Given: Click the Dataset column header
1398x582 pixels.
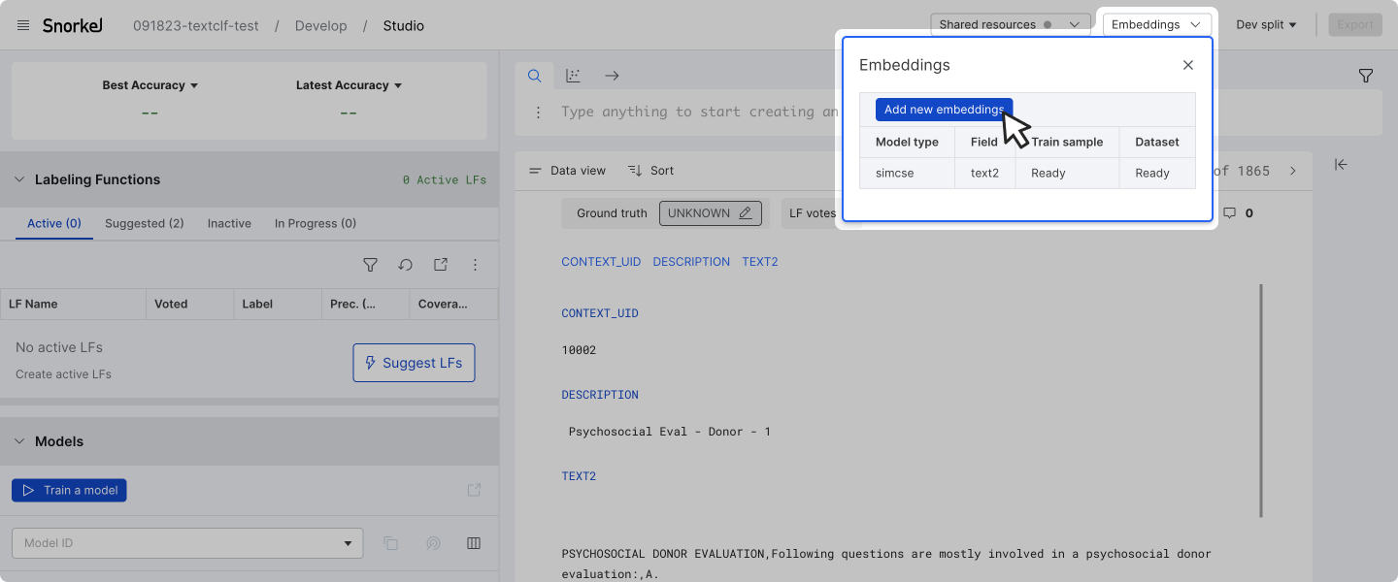Looking at the screenshot, I should point(1157,142).
